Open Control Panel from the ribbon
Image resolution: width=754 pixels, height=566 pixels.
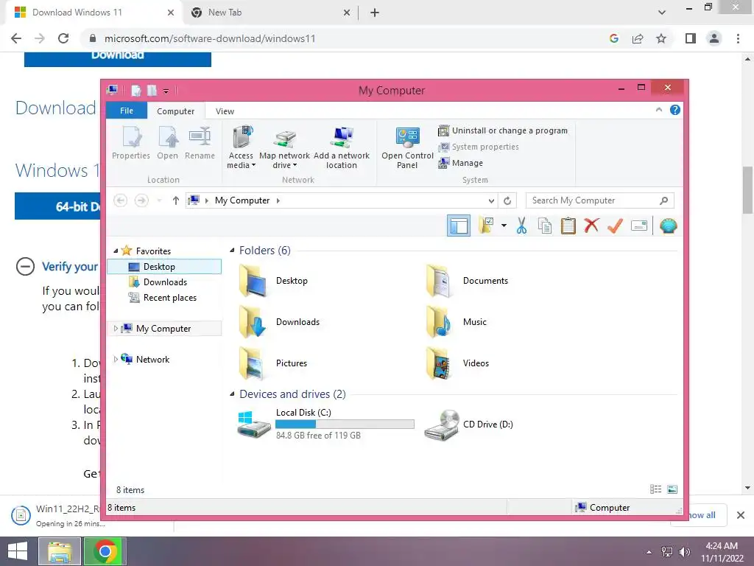pos(407,147)
